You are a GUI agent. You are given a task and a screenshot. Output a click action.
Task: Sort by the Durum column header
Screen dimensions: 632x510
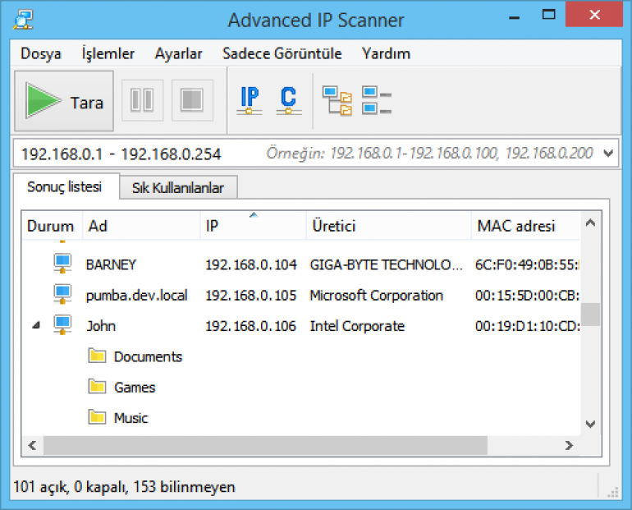[52, 226]
